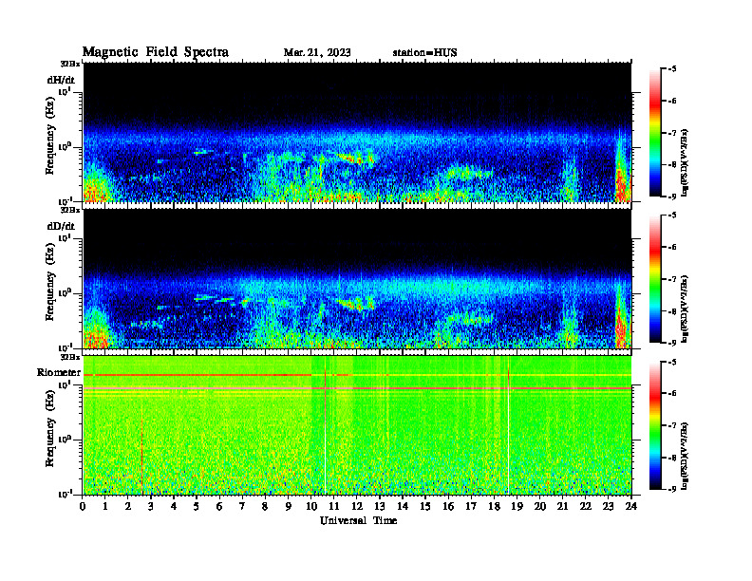Click the "-9" label on dH/dt color scale

(x=672, y=197)
